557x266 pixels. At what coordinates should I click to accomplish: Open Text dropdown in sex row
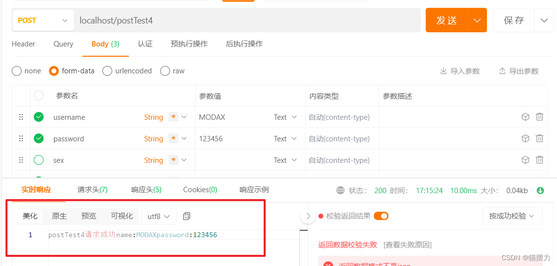coord(285,160)
